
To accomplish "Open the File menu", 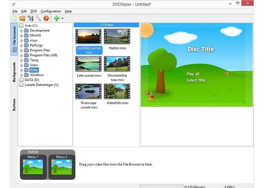I will [15, 11].
